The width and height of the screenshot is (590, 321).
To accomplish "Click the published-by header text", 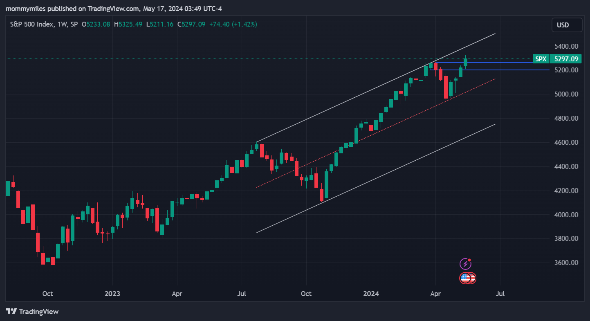I will click(114, 9).
